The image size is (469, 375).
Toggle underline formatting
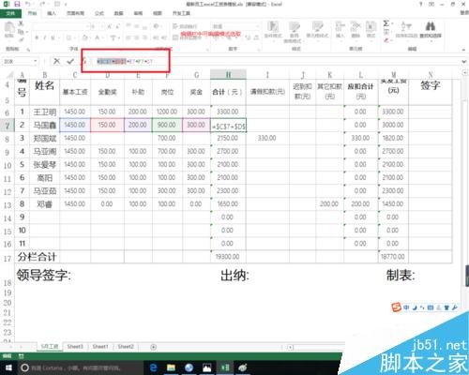tap(53, 37)
